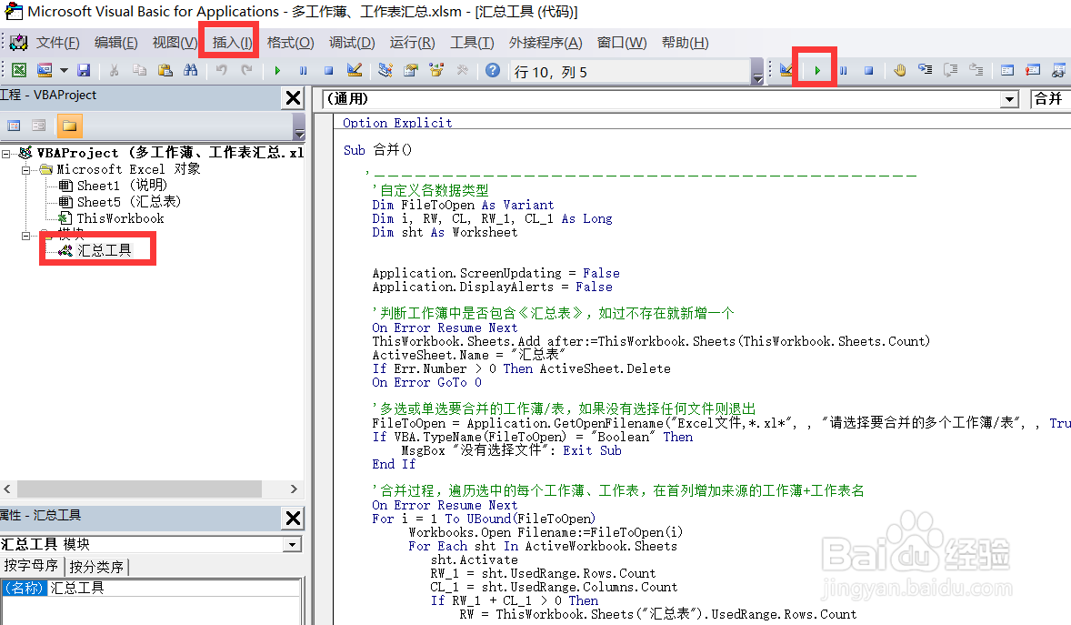Click the Paste clipboard icon
The height and width of the screenshot is (625, 1071).
[165, 70]
